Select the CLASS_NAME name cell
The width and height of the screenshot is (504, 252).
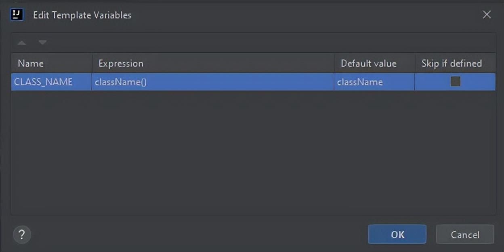51,82
